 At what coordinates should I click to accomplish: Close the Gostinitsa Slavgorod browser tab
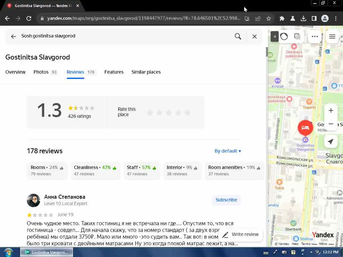coord(78,6)
